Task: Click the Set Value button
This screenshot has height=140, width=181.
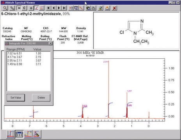Action: [x=16, y=98]
